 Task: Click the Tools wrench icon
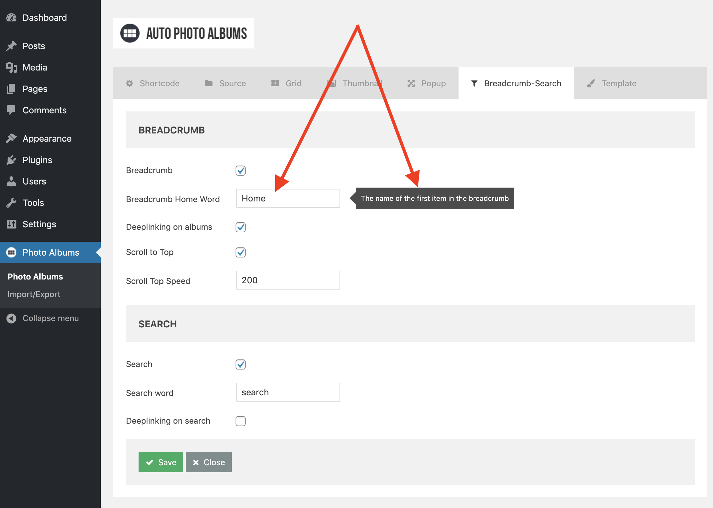[11, 203]
